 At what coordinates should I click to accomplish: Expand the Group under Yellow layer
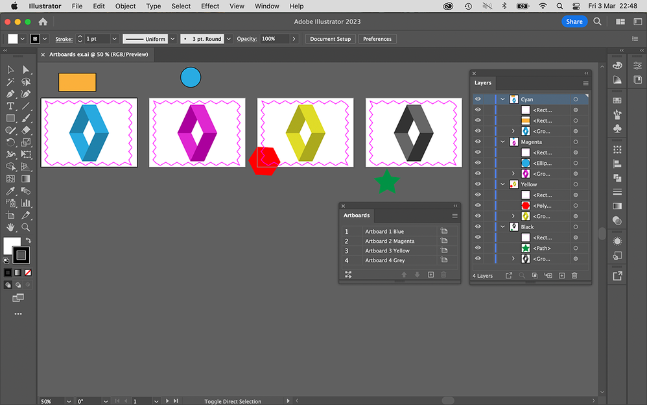point(513,216)
